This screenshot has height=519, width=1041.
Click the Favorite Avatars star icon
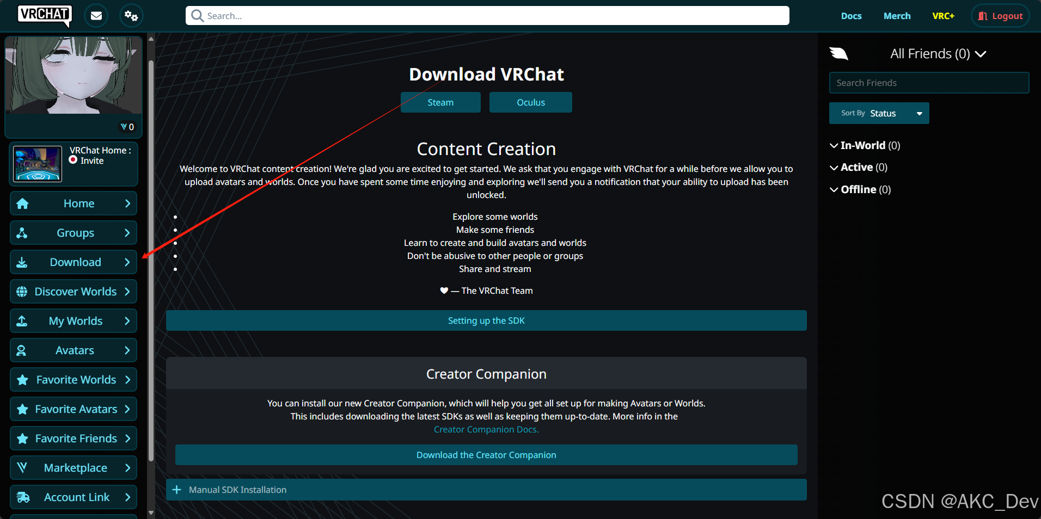[22, 409]
